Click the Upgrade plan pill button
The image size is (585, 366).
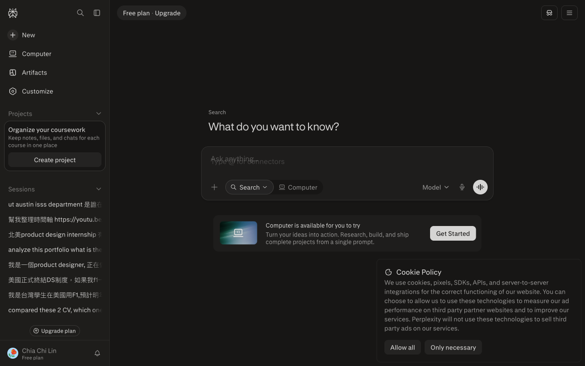[55, 331]
